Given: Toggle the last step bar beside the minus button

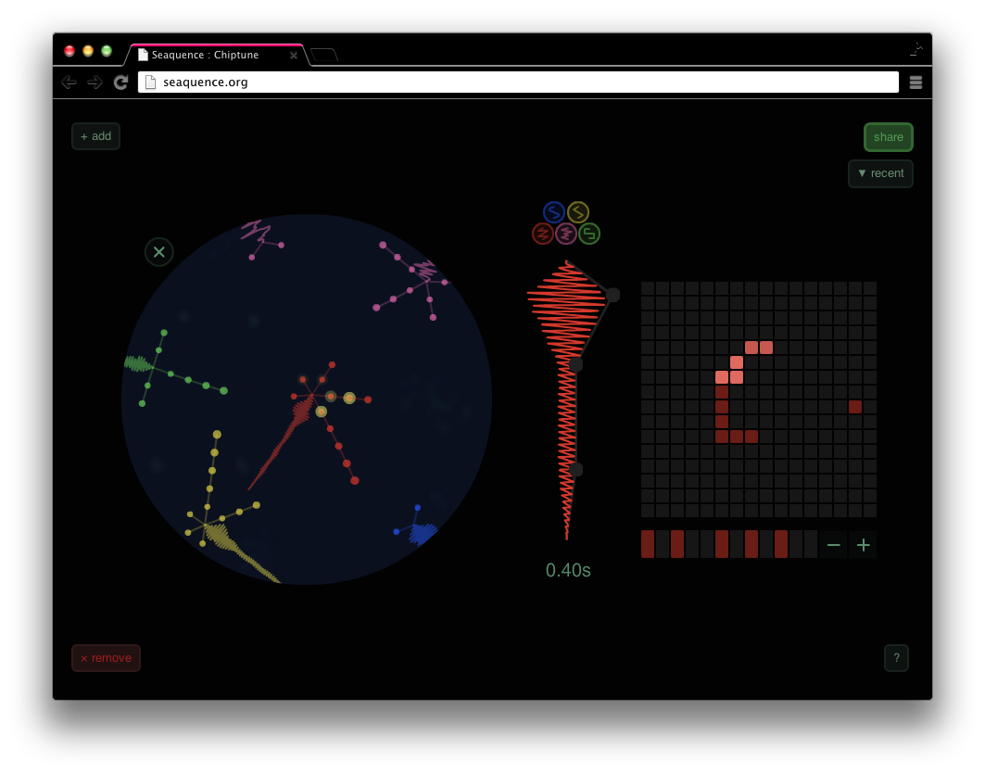Looking at the screenshot, I should (x=811, y=544).
